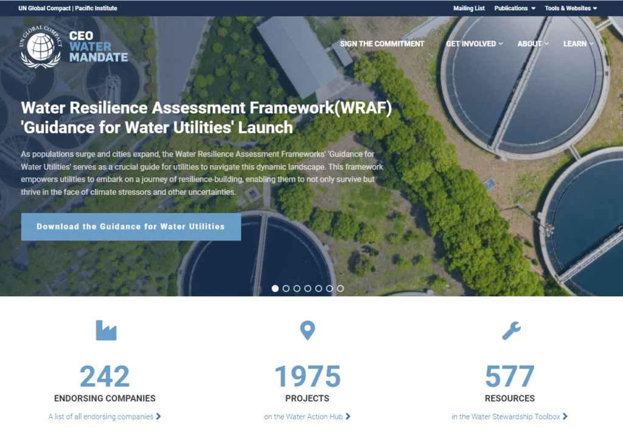Go to projects on the Water Action Hub
This screenshot has height=433, width=623.
[x=307, y=417]
